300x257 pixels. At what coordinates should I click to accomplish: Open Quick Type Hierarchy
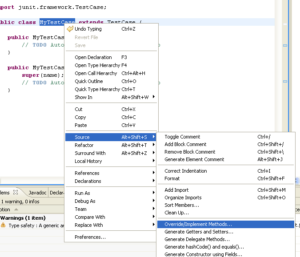click(111, 89)
